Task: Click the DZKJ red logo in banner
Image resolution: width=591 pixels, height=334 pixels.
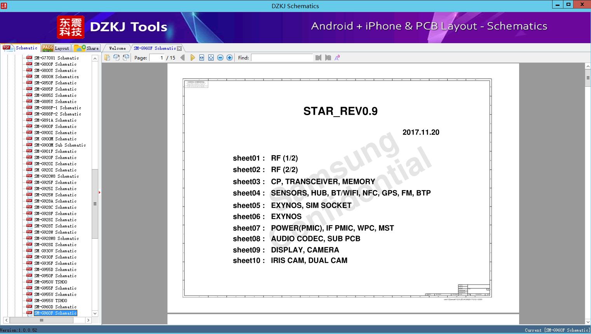Action: pyautogui.click(x=71, y=27)
